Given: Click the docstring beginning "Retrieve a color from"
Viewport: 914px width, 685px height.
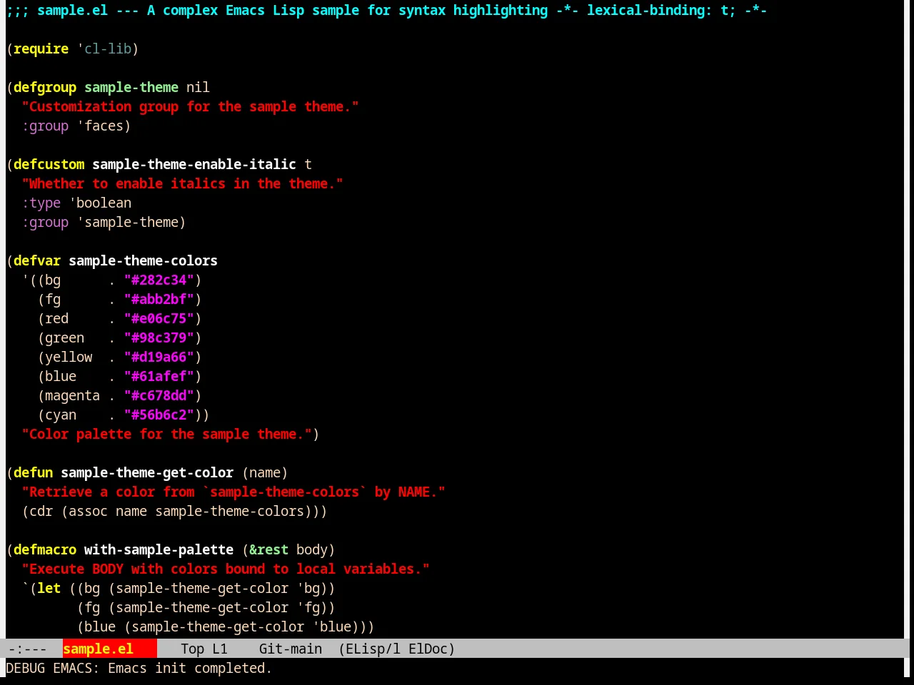Looking at the screenshot, I should coord(233,492).
